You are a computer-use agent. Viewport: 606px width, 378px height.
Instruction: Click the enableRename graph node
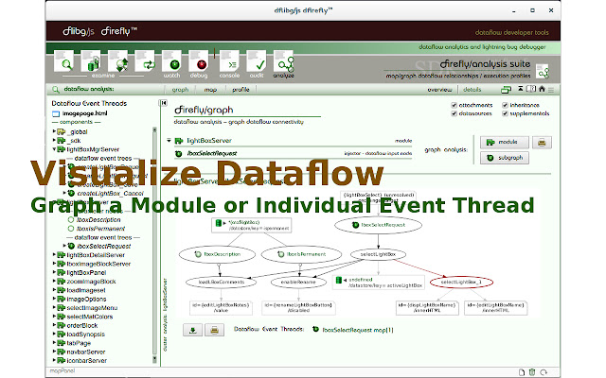coord(298,283)
